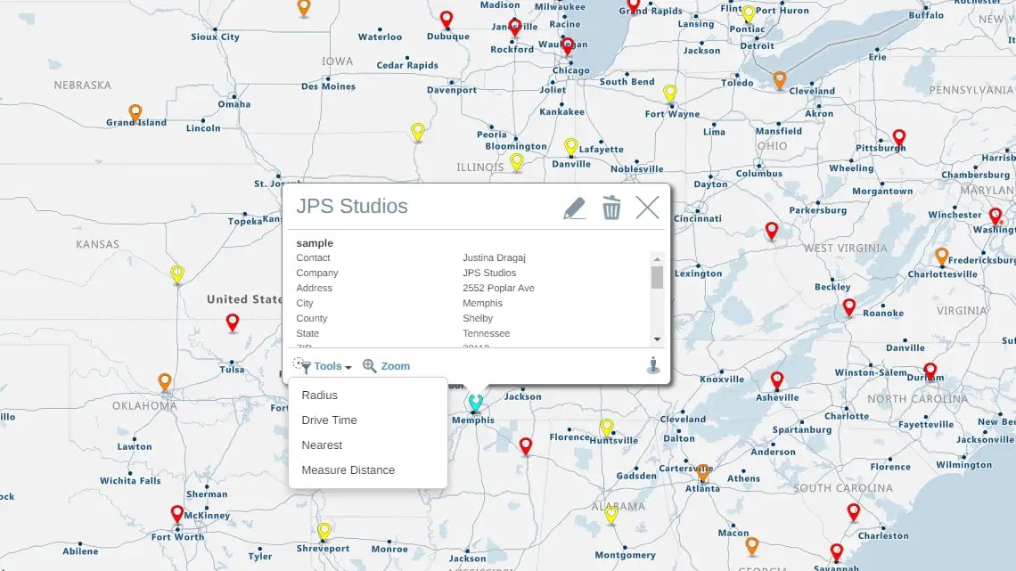Screen dimensions: 1016x571
Task: Select the orange pin at Atlanta
Action: point(703,472)
